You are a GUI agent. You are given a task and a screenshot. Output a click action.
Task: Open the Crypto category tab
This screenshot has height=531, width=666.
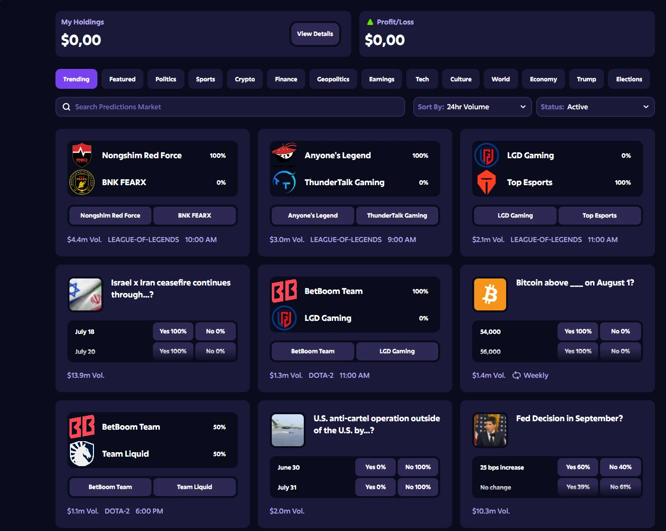tap(245, 79)
